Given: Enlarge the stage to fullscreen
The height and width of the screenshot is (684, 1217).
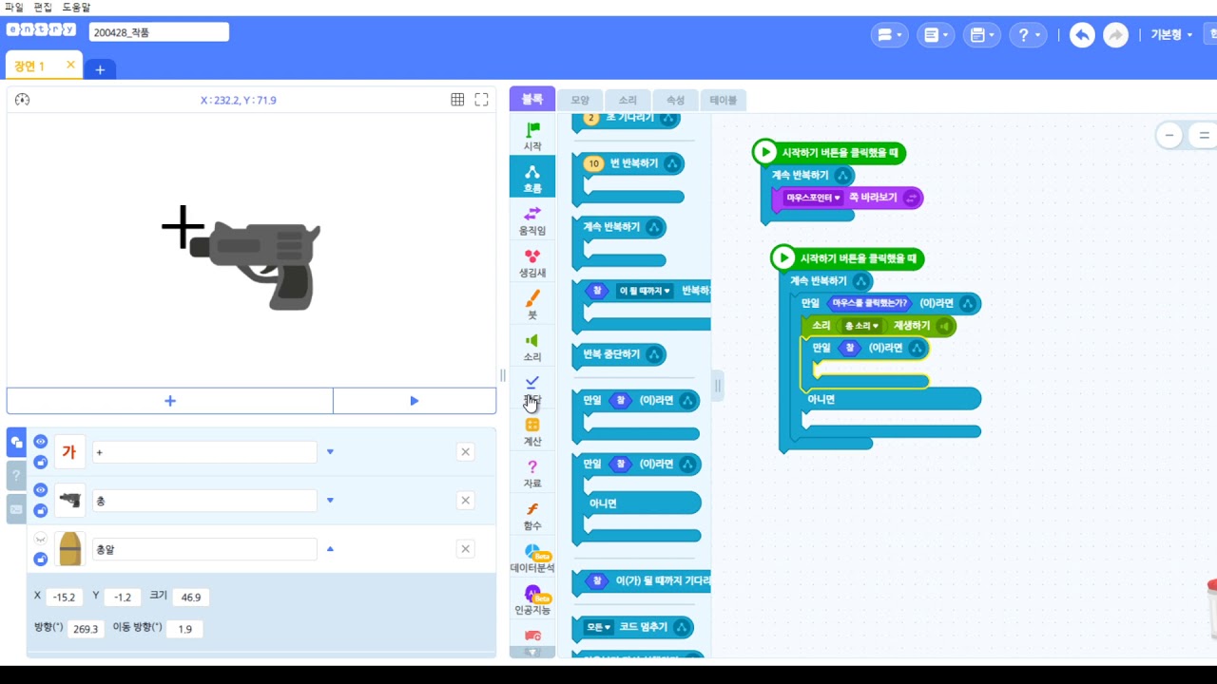Looking at the screenshot, I should tap(481, 100).
